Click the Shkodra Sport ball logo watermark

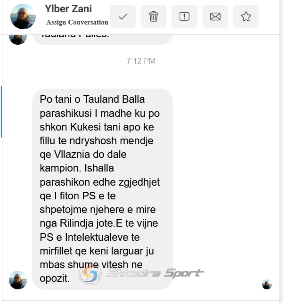(x=90, y=275)
